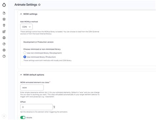The image size is (156, 120).
Task: Toggle the Mobile switch off
Action: [x=23, y=117]
